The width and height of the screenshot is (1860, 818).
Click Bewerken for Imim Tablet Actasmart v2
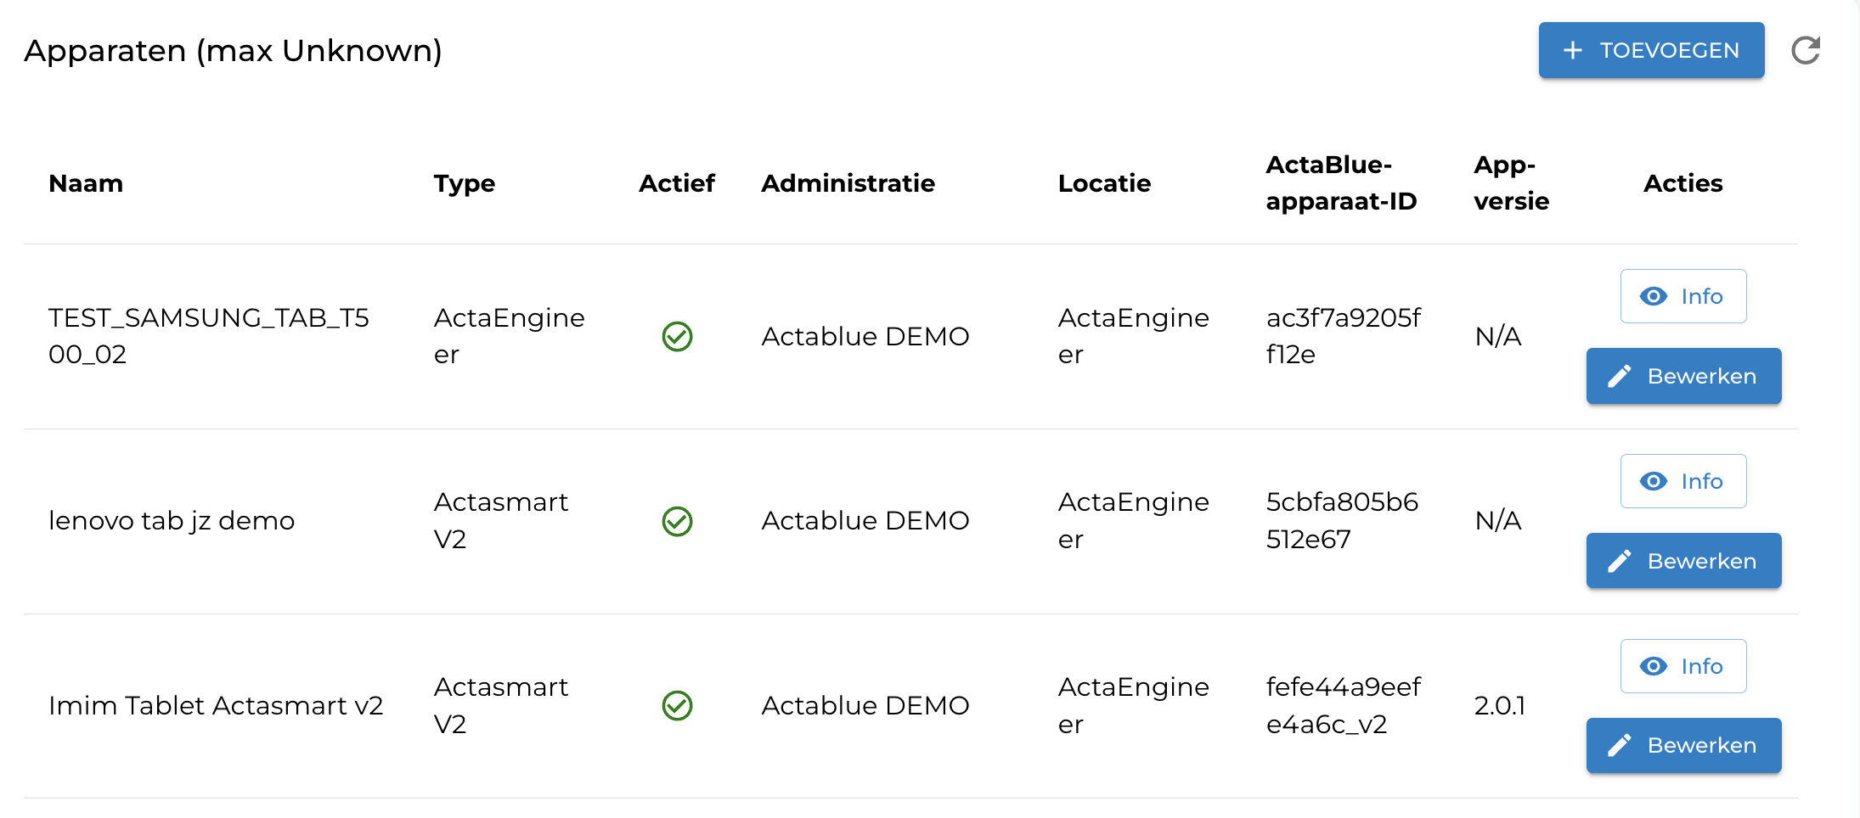[x=1682, y=745]
